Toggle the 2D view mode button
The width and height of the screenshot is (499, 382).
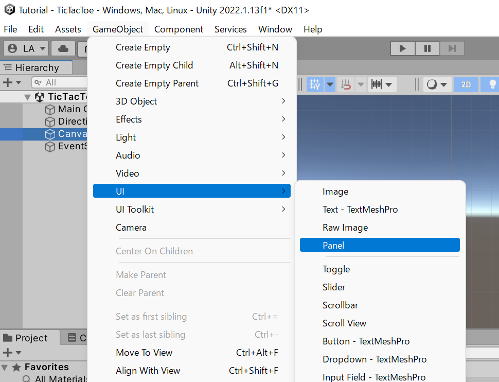[x=466, y=84]
